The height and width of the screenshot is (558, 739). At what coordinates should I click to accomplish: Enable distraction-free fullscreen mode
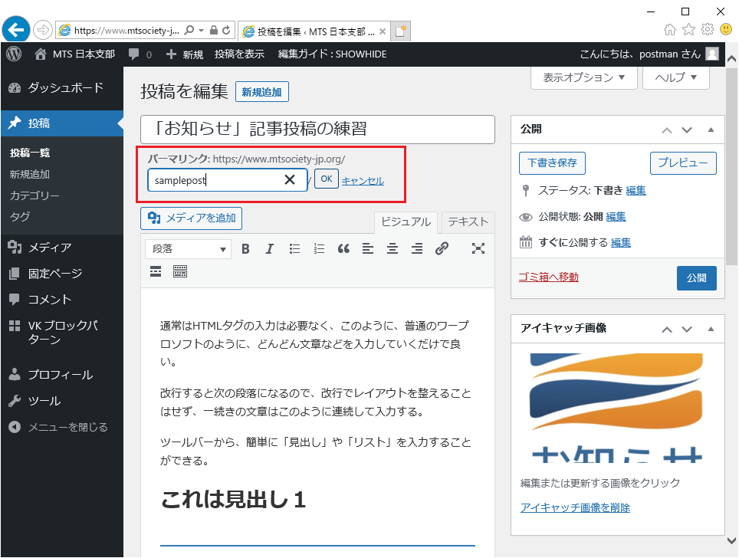(478, 248)
